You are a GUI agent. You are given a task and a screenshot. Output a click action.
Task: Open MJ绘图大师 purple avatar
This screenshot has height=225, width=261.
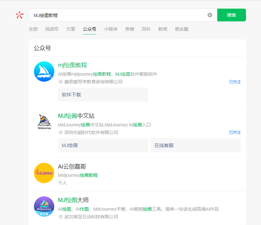pos(44,206)
